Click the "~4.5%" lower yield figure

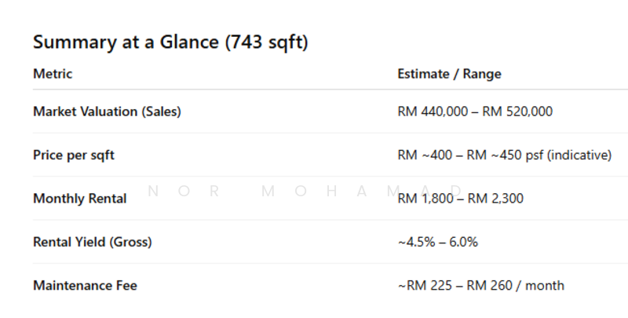(413, 242)
